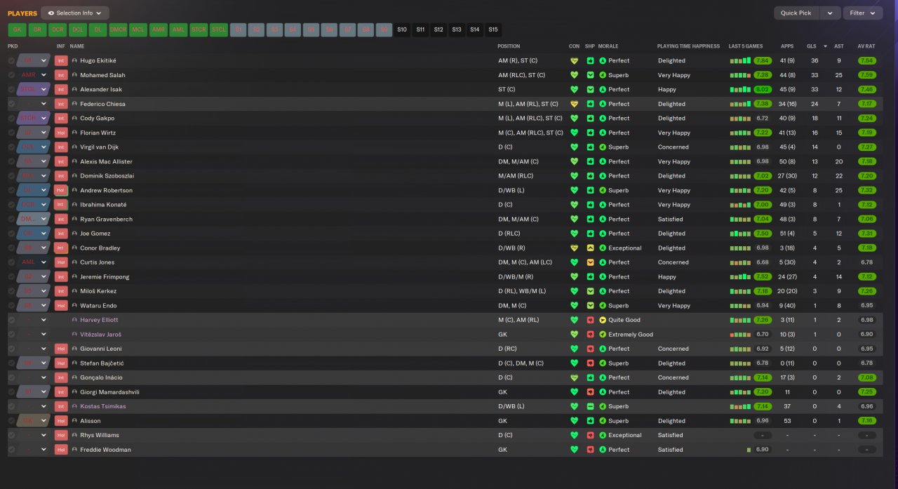Open position dropdown for Freddie Woodman
Screen dimensions: 898x489
[x=43, y=450]
